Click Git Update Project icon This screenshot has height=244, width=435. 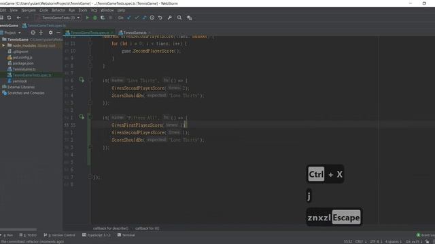(128, 18)
